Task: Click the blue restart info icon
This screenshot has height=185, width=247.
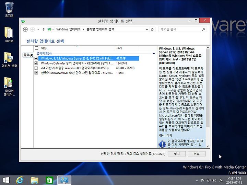Action: click(x=162, y=144)
